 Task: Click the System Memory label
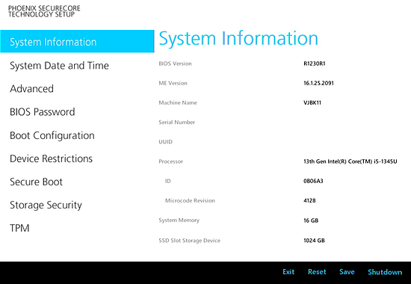pyautogui.click(x=179, y=220)
